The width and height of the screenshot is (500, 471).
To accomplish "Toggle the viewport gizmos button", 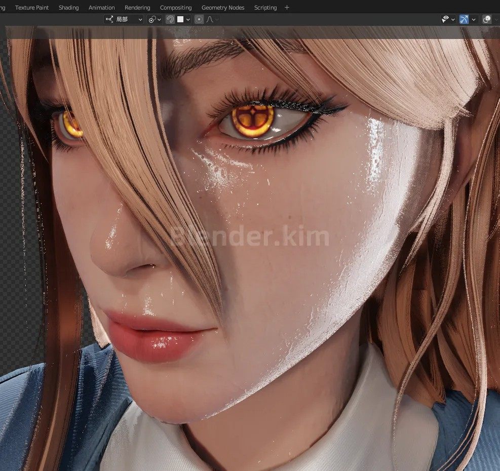I will (464, 19).
